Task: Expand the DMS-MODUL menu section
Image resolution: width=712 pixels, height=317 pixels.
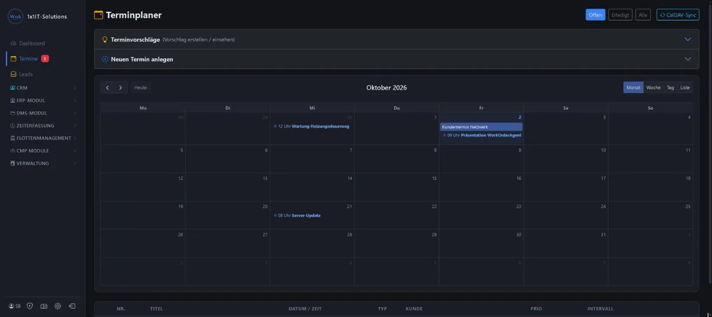Action: pos(43,113)
